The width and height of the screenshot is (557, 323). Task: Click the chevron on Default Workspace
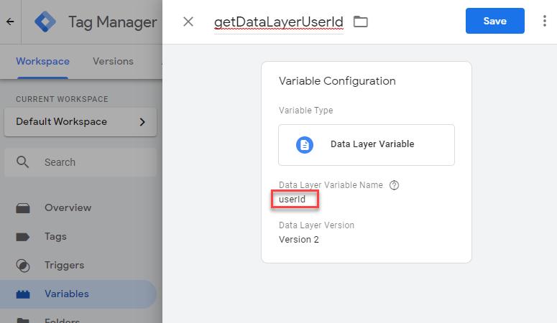142,122
